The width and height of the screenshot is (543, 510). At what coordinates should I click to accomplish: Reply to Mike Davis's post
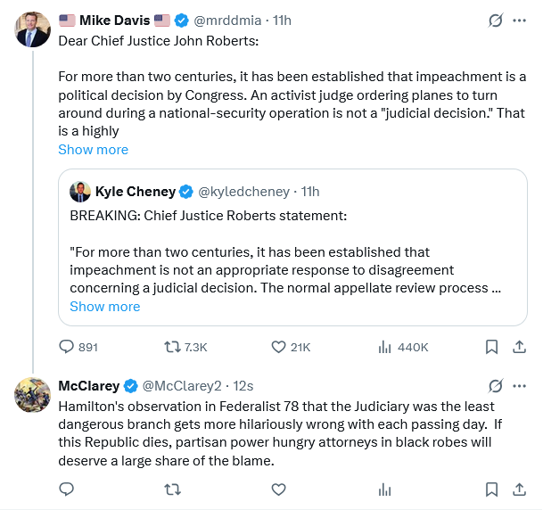(66, 347)
